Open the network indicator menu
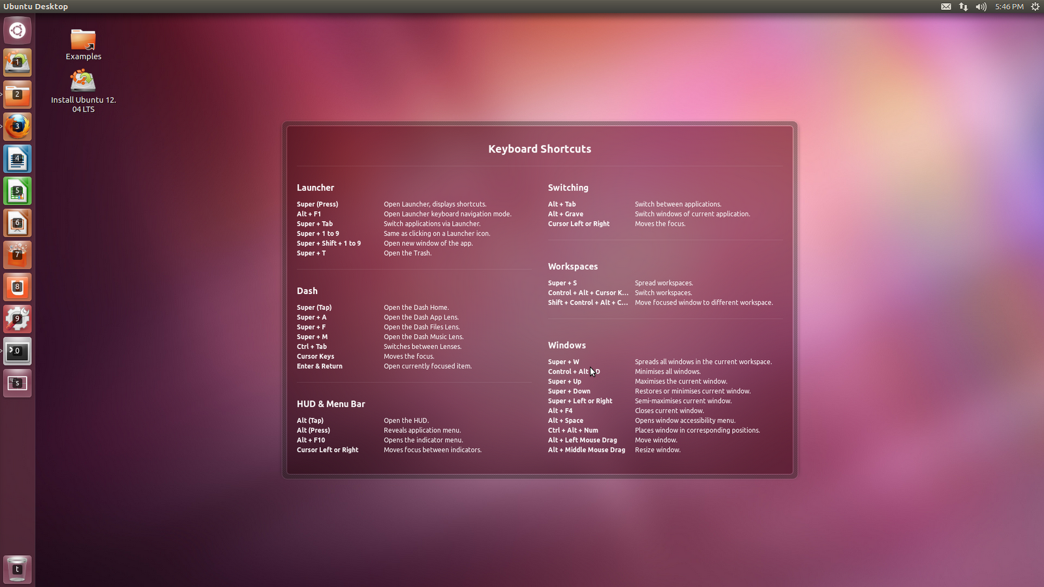 pos(964,7)
